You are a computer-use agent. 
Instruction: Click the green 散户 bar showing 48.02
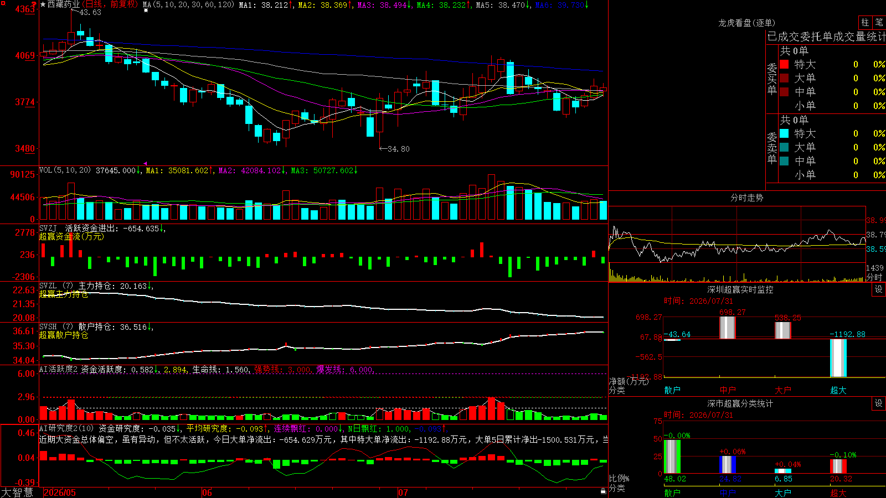[672, 456]
